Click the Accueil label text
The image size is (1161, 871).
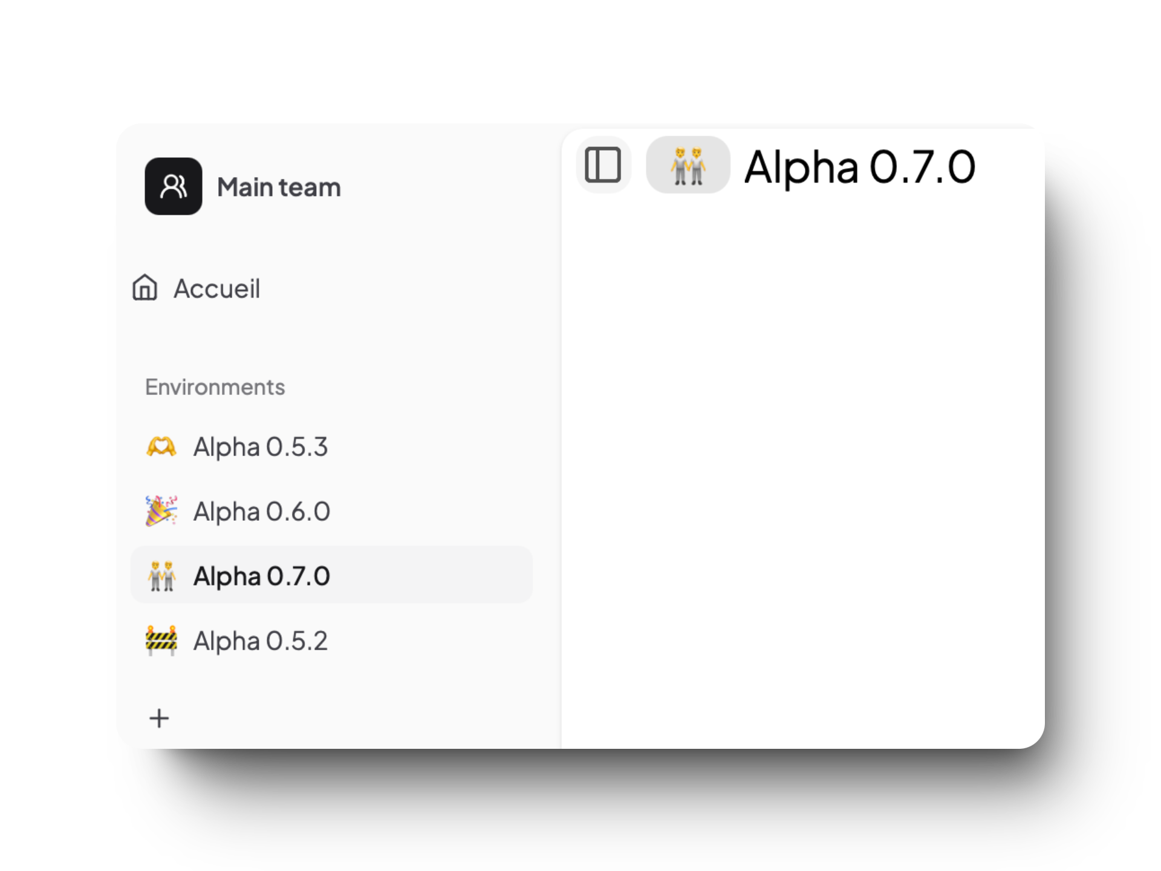pos(217,289)
